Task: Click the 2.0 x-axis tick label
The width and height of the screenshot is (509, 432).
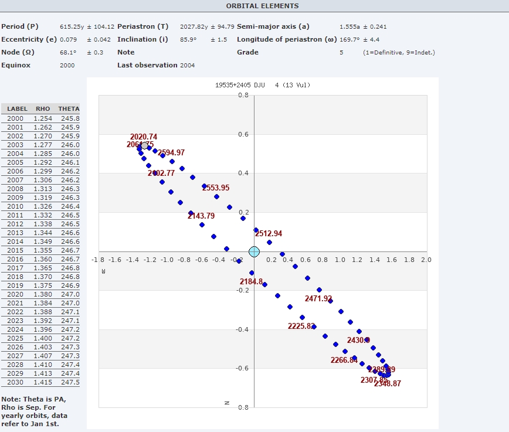Action: pyautogui.click(x=426, y=260)
